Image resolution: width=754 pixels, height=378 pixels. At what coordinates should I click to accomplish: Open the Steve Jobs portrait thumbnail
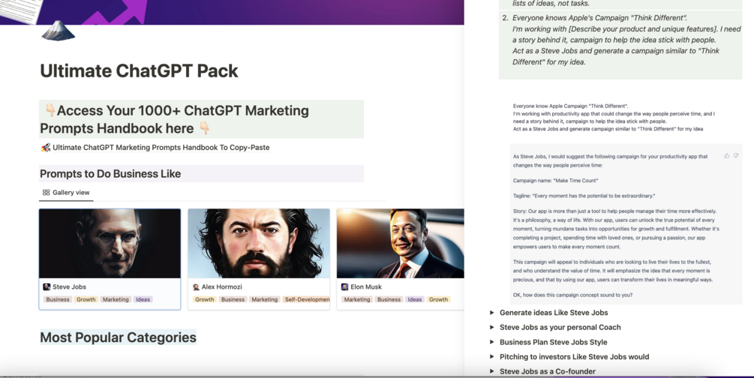point(110,243)
